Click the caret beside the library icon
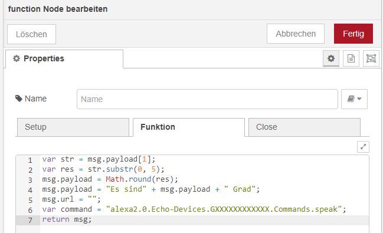Viewport: 383px width, 233px height. coord(359,99)
